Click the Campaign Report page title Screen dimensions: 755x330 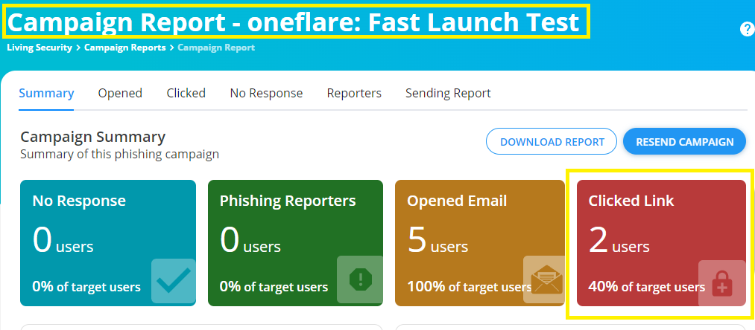(293, 22)
